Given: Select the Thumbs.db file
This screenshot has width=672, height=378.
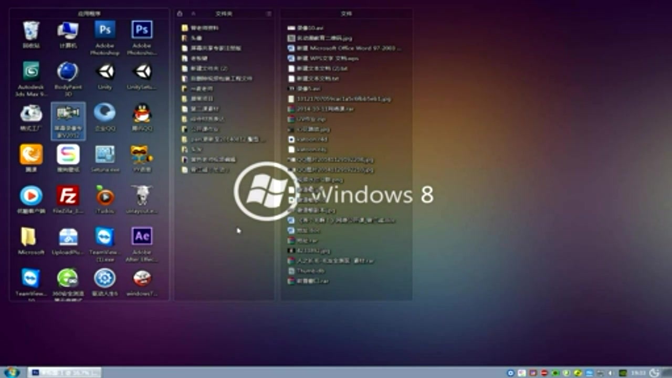Looking at the screenshot, I should pos(306,271).
